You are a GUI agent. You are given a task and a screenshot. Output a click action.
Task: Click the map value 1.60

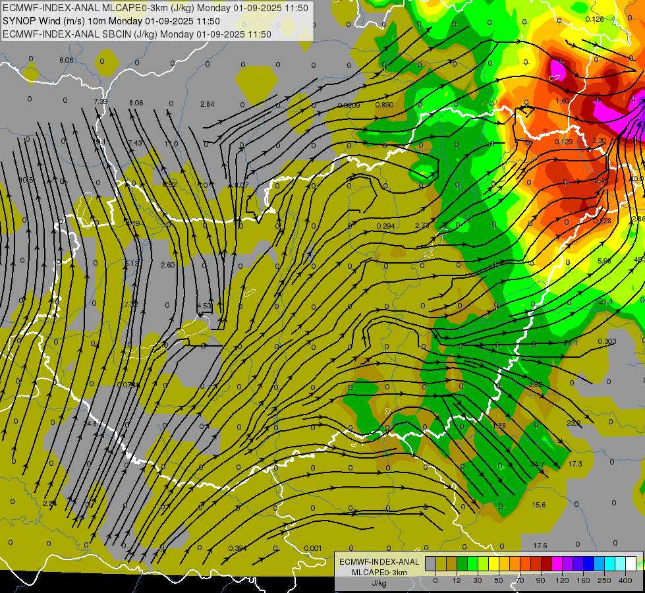(x=563, y=101)
